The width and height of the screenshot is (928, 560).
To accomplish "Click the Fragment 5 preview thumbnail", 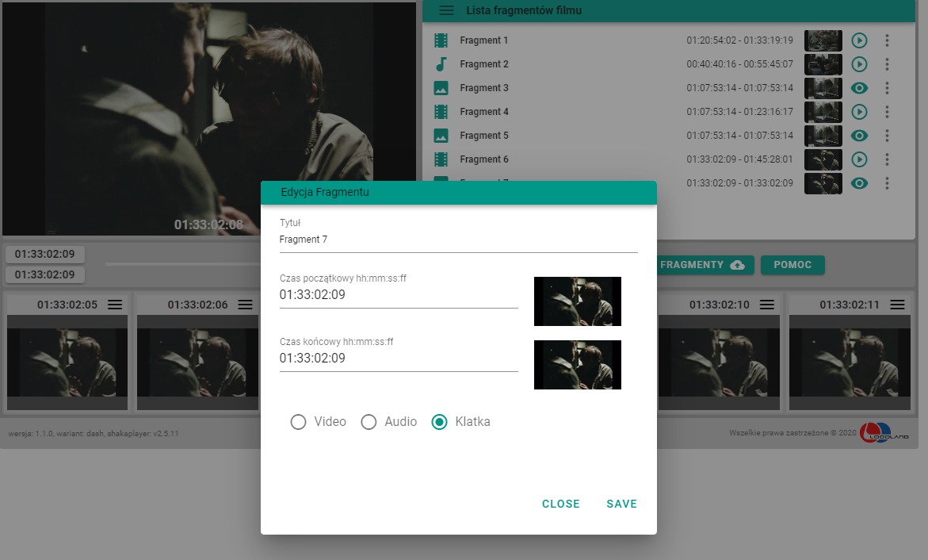I will (823, 136).
